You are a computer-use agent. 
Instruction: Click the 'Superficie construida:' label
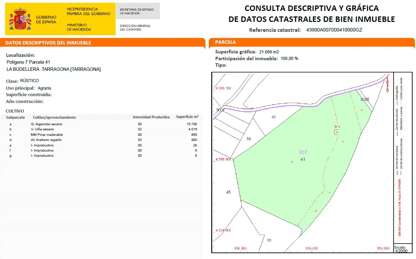click(29, 95)
